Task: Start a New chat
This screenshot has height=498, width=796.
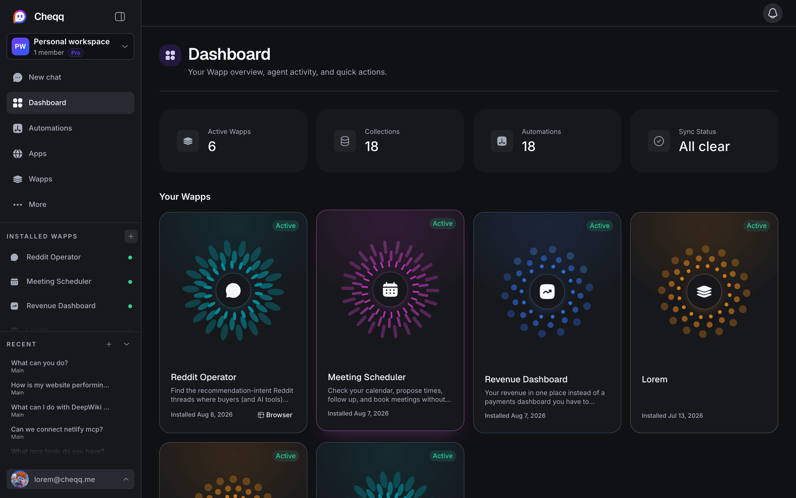Action: click(70, 77)
